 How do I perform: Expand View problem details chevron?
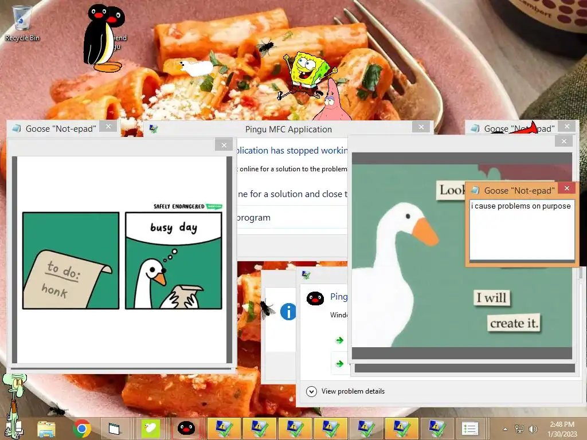click(x=311, y=391)
